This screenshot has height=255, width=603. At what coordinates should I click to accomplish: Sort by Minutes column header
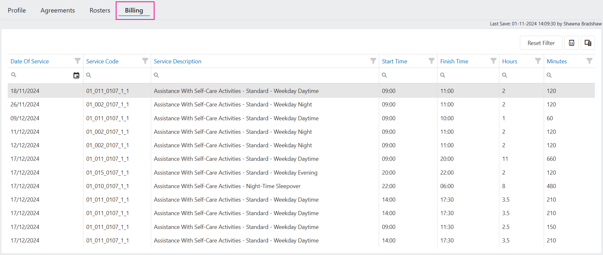coord(557,61)
